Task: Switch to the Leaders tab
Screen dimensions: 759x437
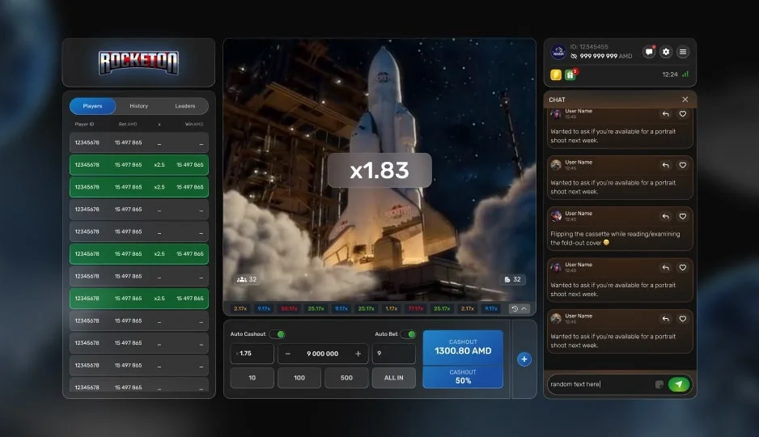Action: pyautogui.click(x=184, y=106)
